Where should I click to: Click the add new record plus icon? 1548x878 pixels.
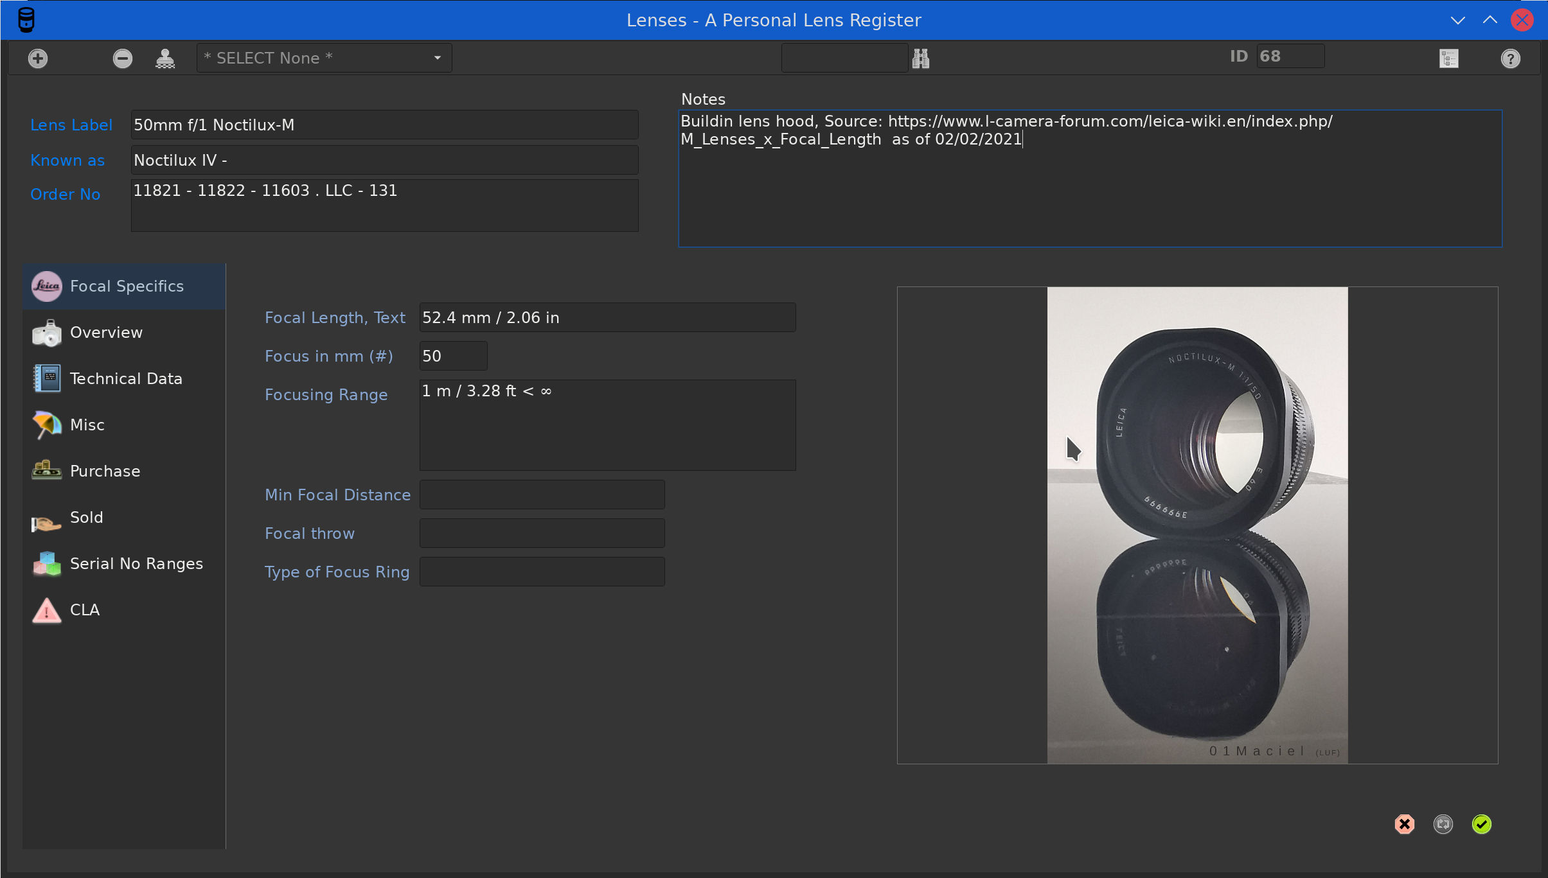37,58
